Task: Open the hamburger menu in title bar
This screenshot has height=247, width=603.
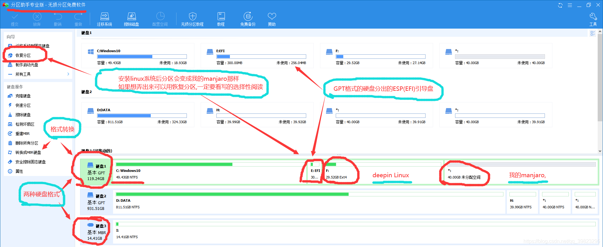Action: 570,5
